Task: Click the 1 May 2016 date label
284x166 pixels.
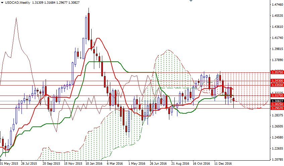Action: 137,163
